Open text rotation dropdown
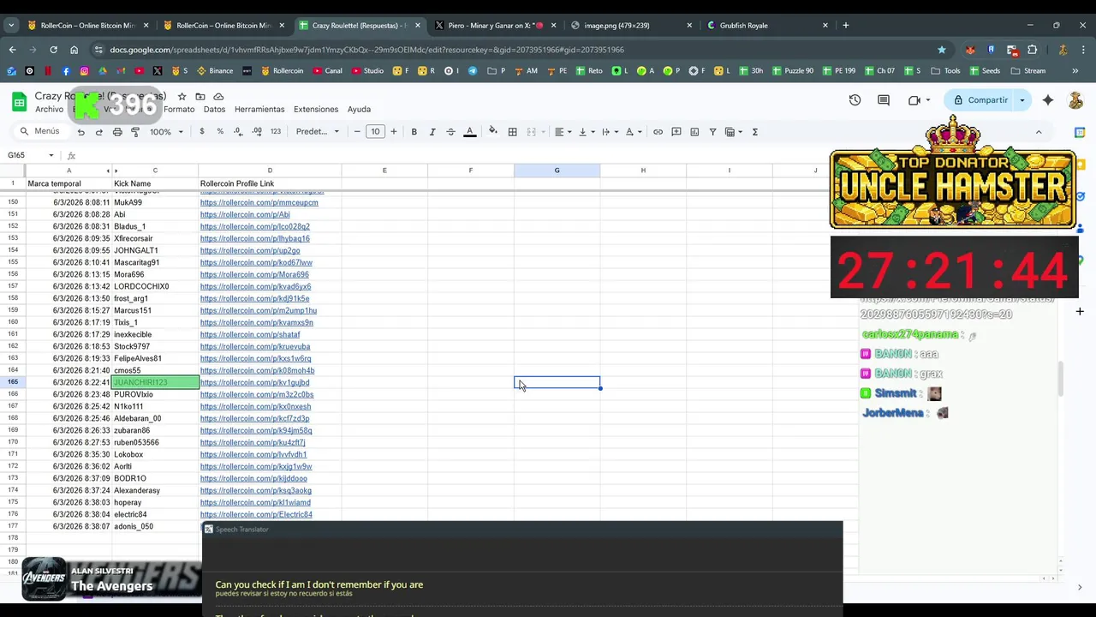Viewport: 1096px width, 617px height. click(633, 132)
